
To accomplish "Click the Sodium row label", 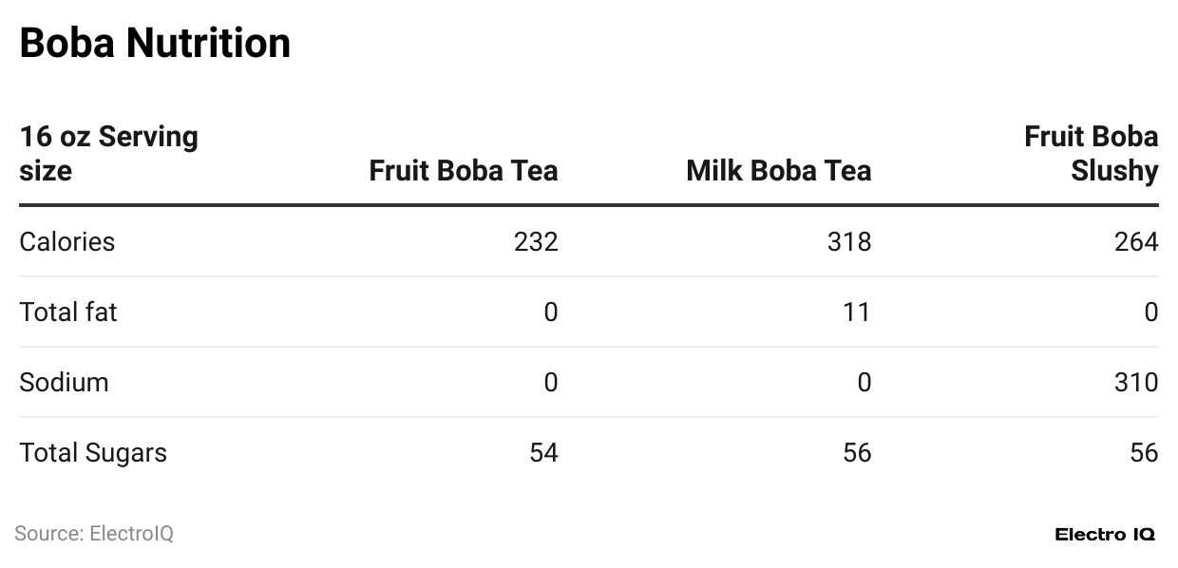I will tap(64, 383).
